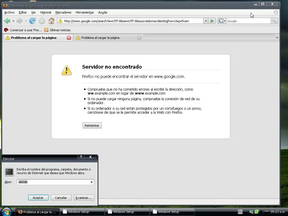Screen dimensions: 288x216
Task: Click the green Go arrow button
Action: [212, 21]
